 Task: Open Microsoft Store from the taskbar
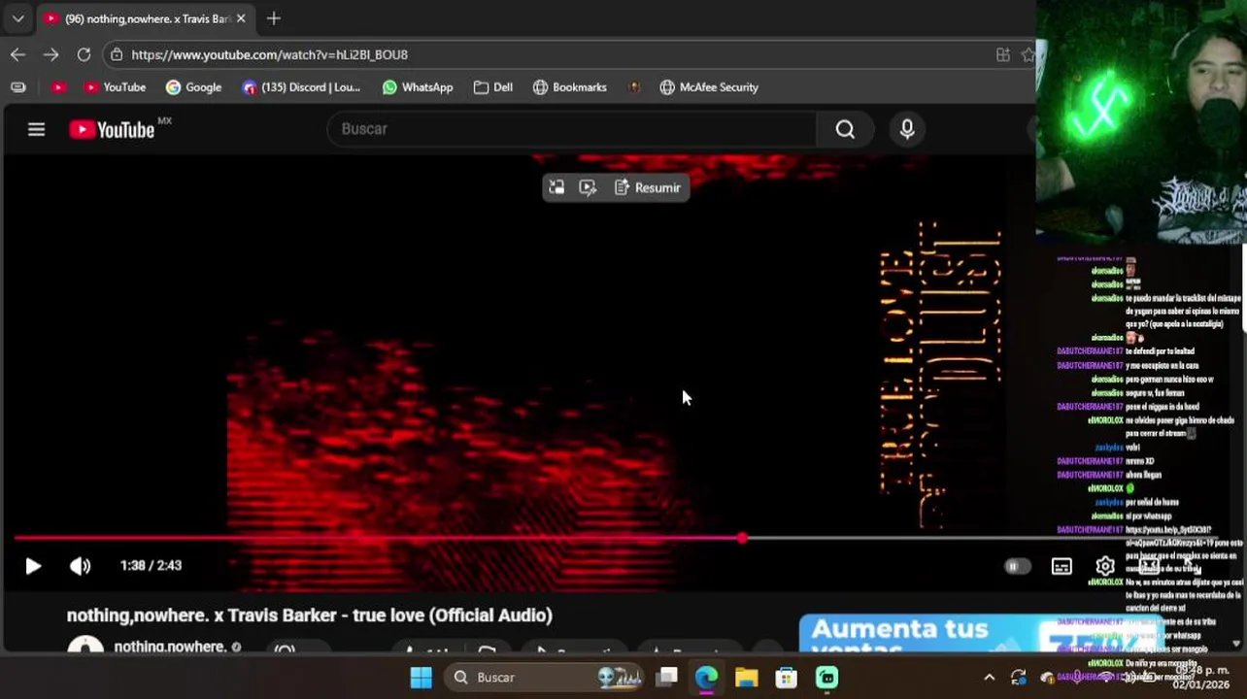[x=786, y=678]
